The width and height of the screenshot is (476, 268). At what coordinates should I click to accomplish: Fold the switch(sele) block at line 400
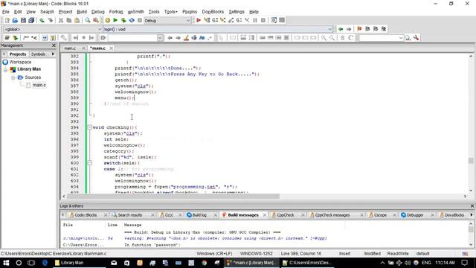coord(89,163)
